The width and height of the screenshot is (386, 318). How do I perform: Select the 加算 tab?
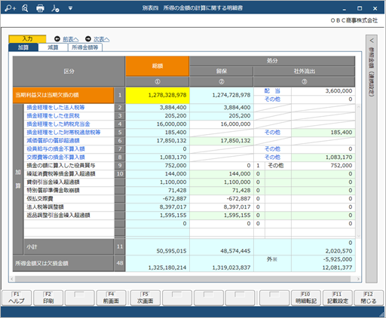(23, 47)
